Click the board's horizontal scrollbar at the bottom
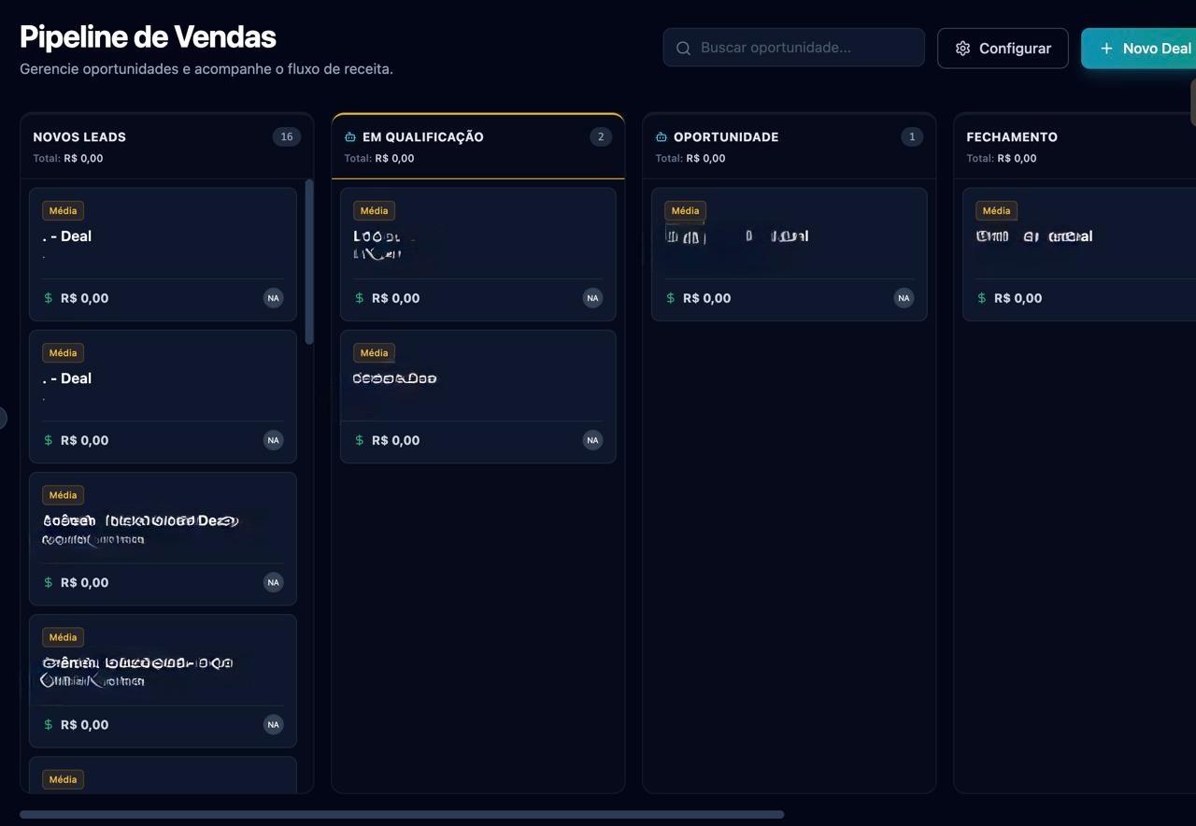The image size is (1196, 826). coord(402,815)
